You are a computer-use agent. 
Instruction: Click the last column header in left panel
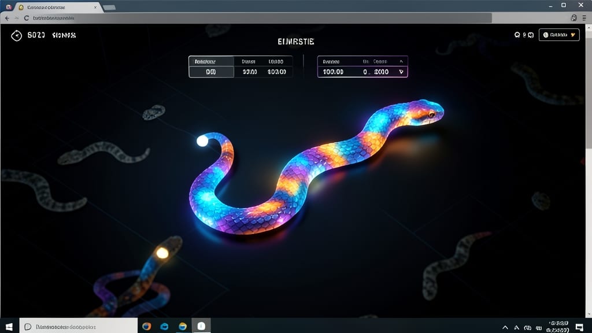[x=276, y=61]
